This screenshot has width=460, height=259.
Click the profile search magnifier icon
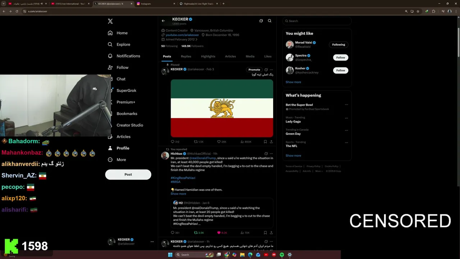coord(270,21)
